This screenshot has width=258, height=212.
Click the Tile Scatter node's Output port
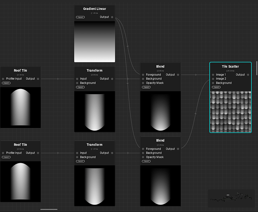(x=248, y=75)
